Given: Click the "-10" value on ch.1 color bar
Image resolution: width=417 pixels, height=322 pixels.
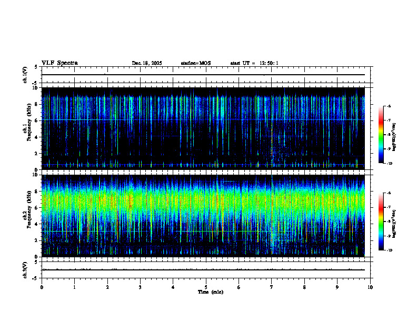Looking at the screenshot, I should [x=389, y=164].
